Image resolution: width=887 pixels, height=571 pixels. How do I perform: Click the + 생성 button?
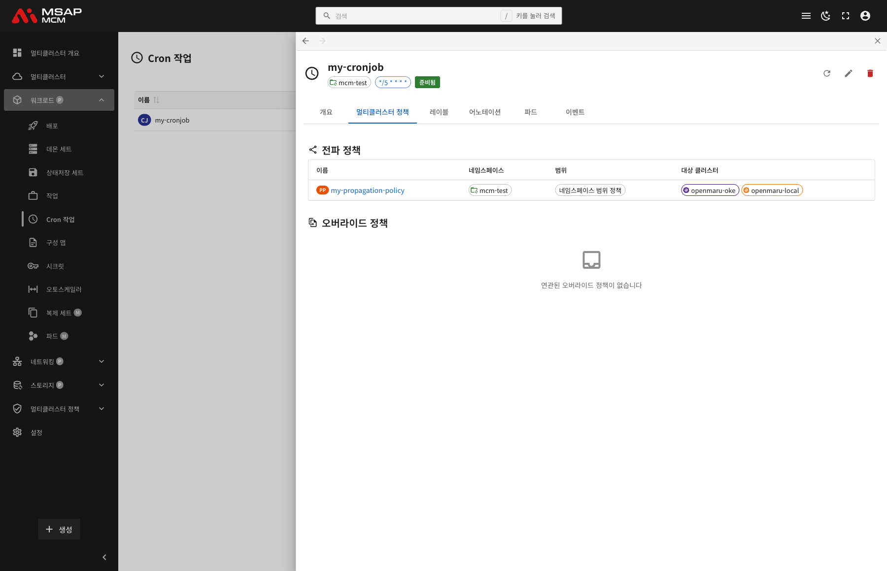click(59, 529)
